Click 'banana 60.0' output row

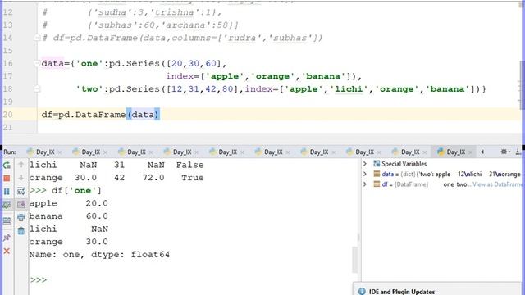coord(69,216)
